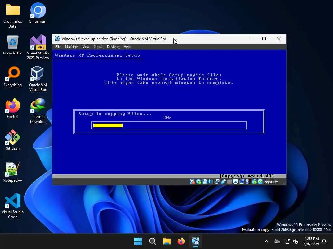
Task: Click the virtualization V status icon
Action: (248, 182)
